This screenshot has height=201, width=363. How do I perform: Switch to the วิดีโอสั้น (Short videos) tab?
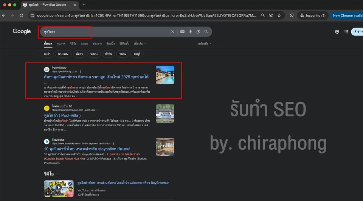coord(124,44)
